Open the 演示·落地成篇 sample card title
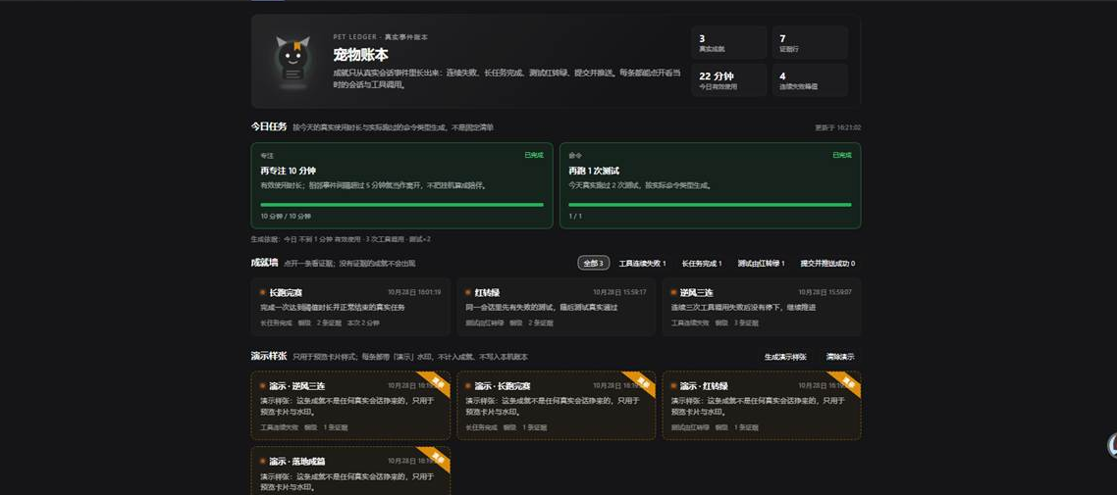The image size is (1117, 495). pyautogui.click(x=297, y=462)
